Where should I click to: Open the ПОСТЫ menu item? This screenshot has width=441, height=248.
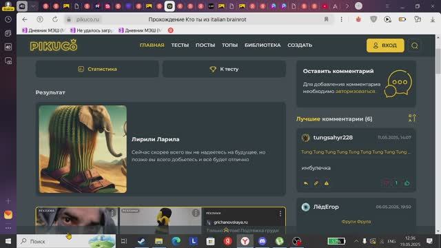(x=205, y=45)
